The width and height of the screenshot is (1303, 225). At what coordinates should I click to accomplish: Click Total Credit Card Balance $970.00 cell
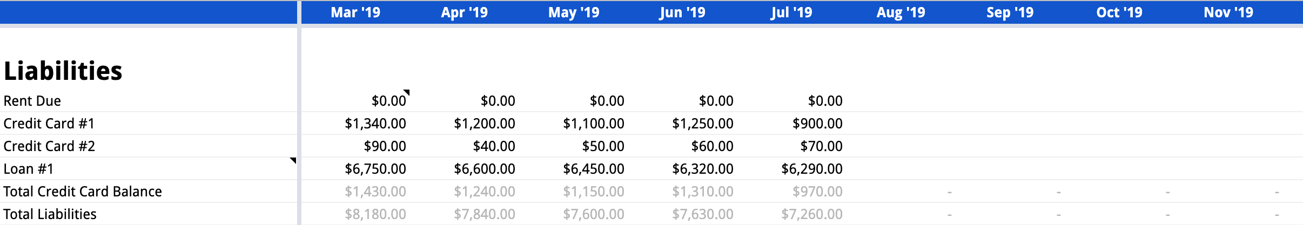(817, 192)
